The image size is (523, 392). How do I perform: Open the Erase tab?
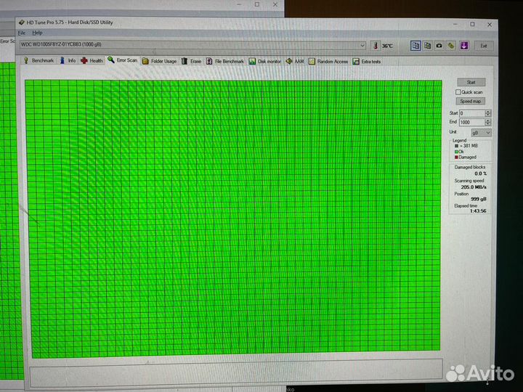(192, 61)
